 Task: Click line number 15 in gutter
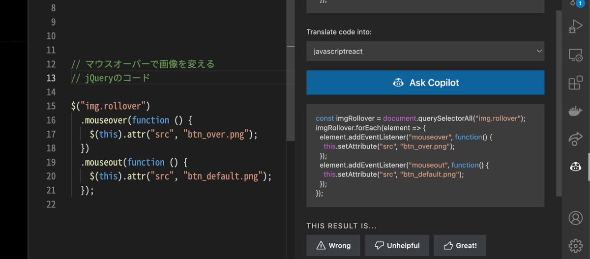coord(50,106)
